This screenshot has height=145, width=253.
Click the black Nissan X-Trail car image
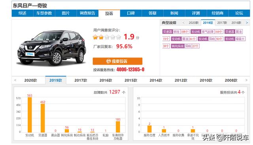coord(51,47)
